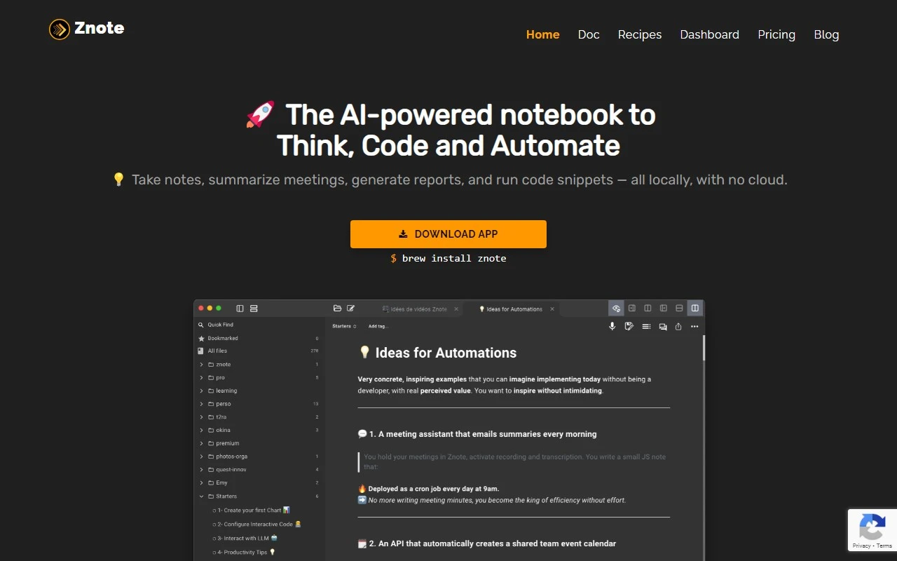Click the microphone recording icon
The height and width of the screenshot is (561, 897).
click(612, 326)
